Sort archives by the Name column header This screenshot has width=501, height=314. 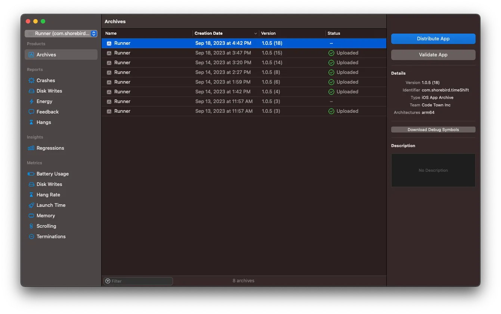point(147,33)
